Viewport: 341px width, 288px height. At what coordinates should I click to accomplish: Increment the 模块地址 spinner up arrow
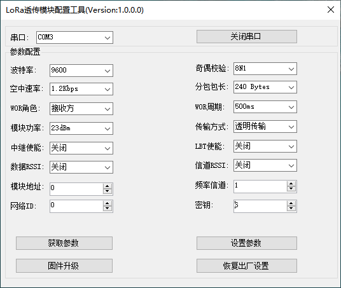(108, 186)
